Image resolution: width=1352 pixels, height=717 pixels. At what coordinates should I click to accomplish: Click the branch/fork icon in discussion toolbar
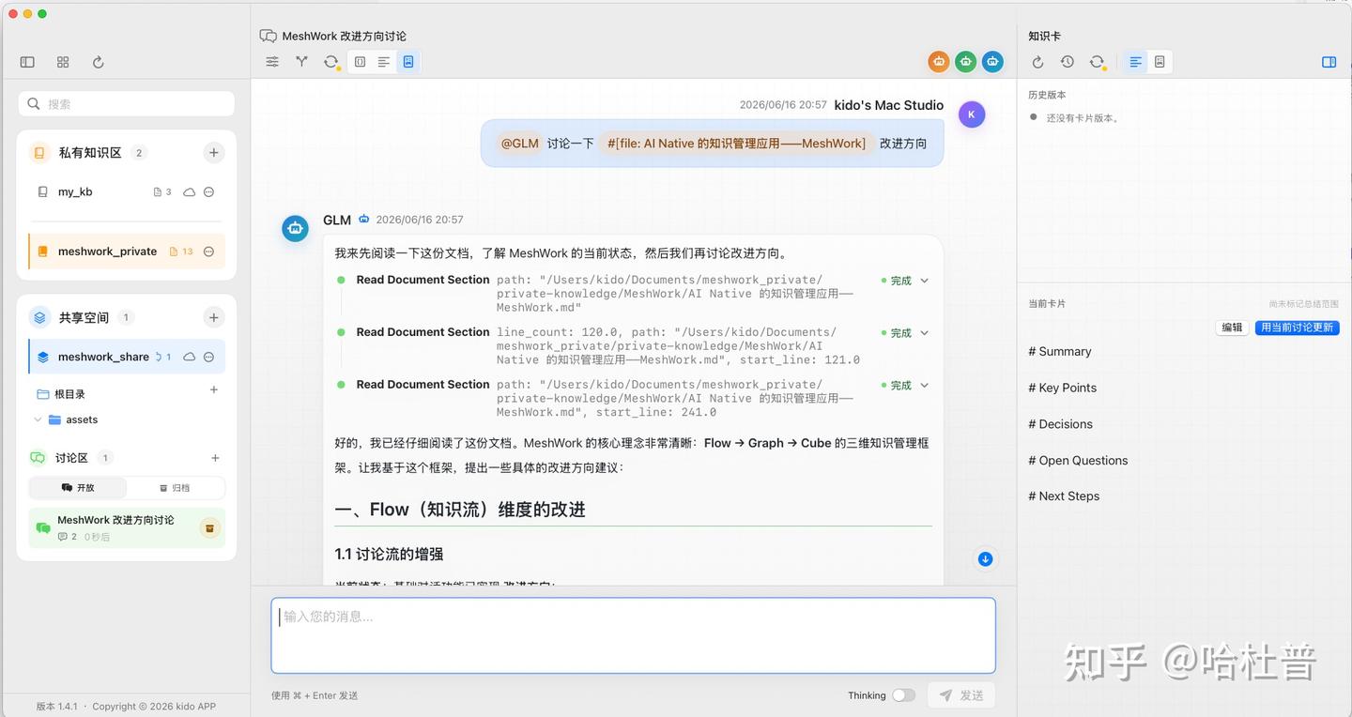[x=301, y=62]
